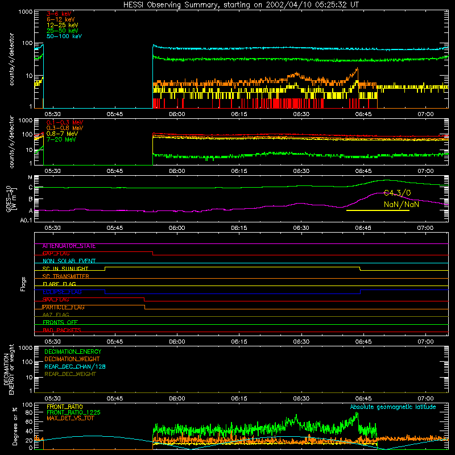Click the A47_FLAG label
The height and width of the screenshot is (455, 455).
point(56,315)
